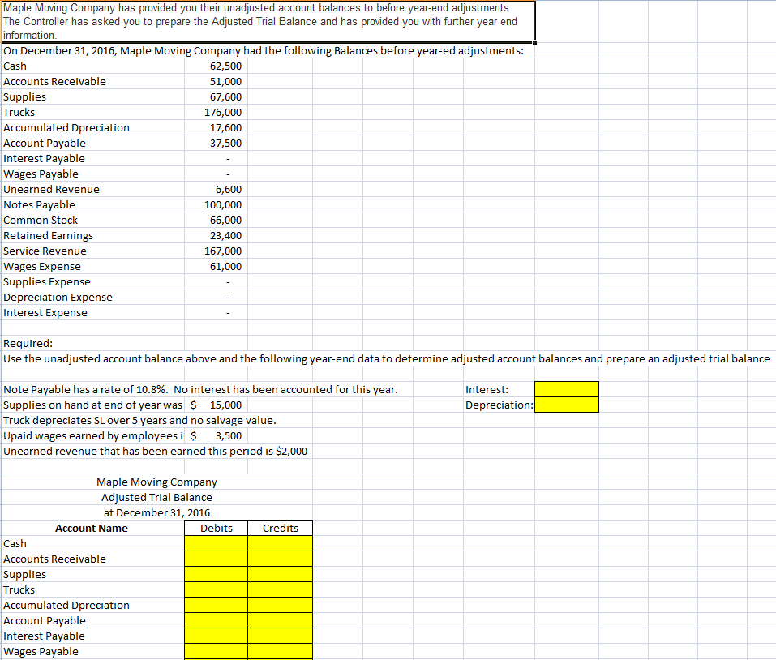Select the instructions text box at top
Screen dimensions: 776x660
point(268,21)
